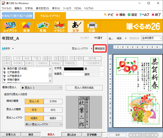This screenshot has width=163, height=138.
Task: Switch to おもて(宛て名)へ切替 tab
Action: (18, 16)
